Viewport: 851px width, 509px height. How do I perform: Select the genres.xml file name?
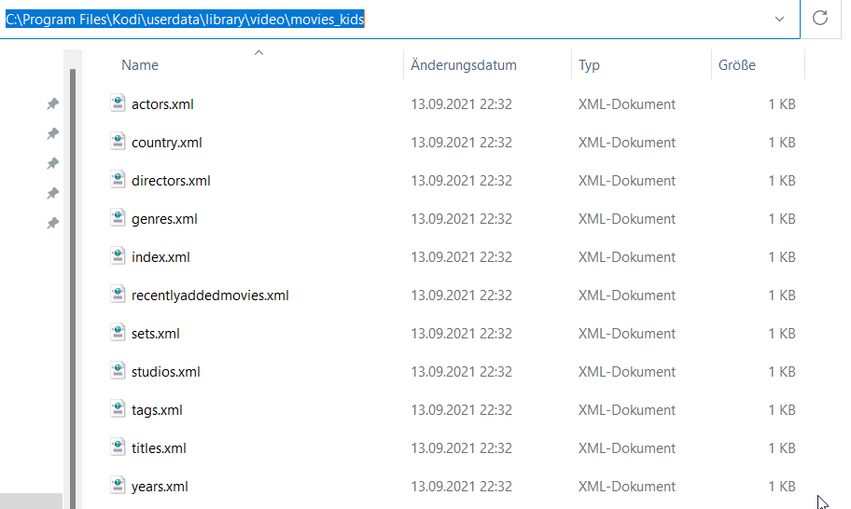(164, 219)
